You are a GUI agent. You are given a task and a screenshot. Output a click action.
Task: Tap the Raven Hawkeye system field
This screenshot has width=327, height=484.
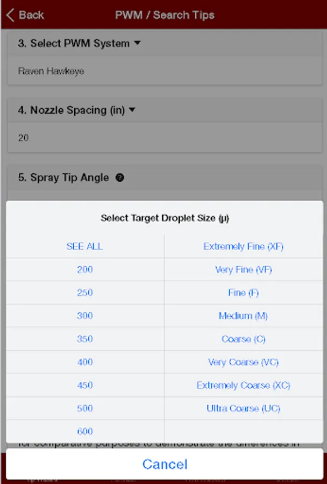click(x=165, y=71)
